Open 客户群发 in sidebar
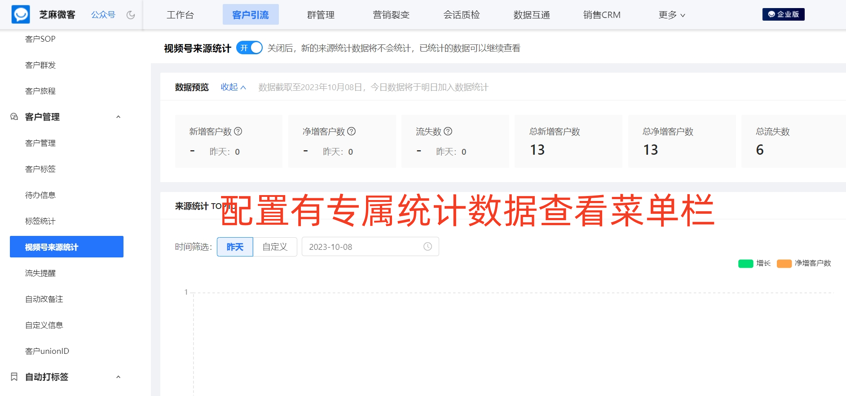 (40, 65)
